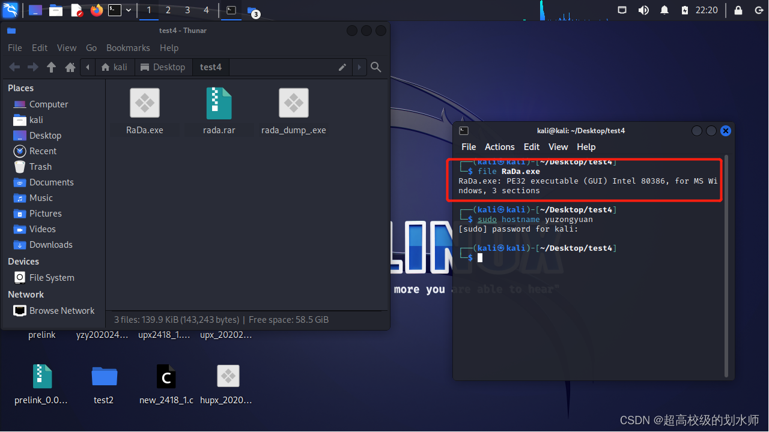
Task: Click the terminal vertical scrollbar
Action: 727,265
